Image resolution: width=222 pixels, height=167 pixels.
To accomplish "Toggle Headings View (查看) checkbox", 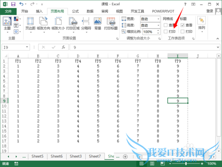I will pos(182,25).
